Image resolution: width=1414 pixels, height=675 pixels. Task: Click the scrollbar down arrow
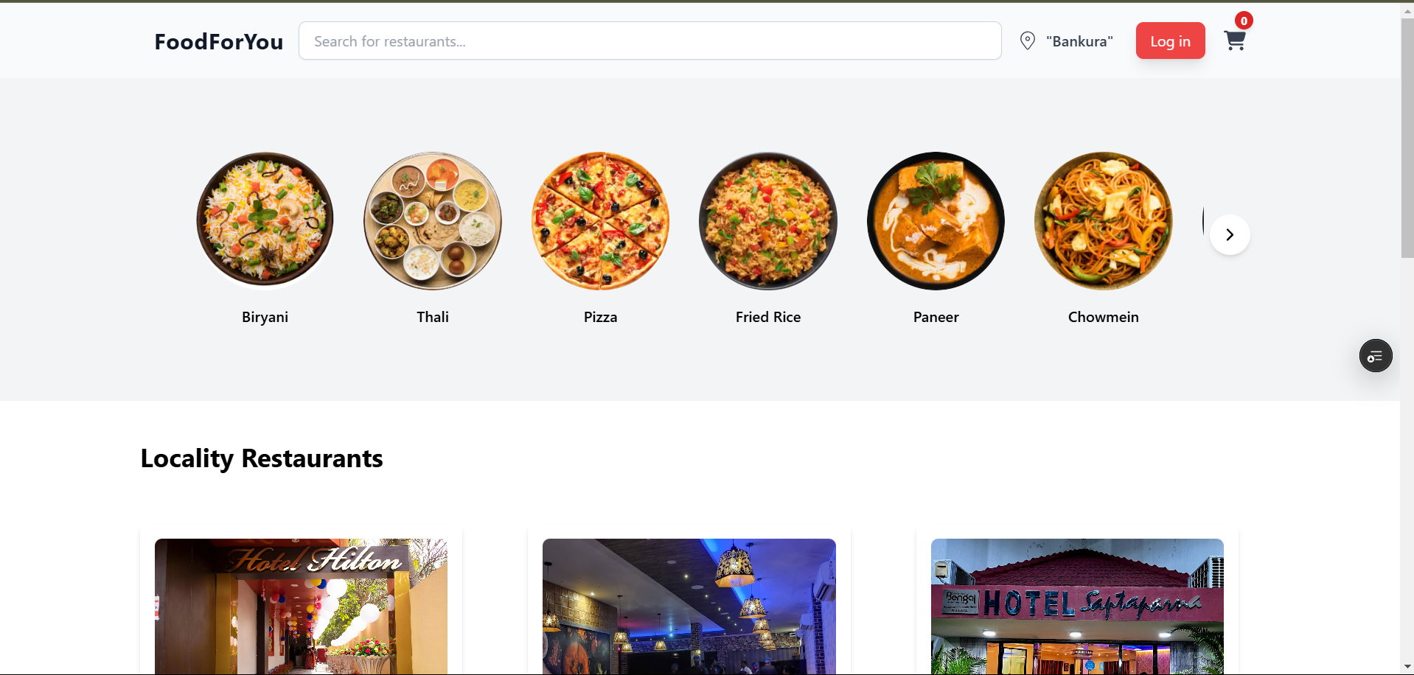point(1407,667)
